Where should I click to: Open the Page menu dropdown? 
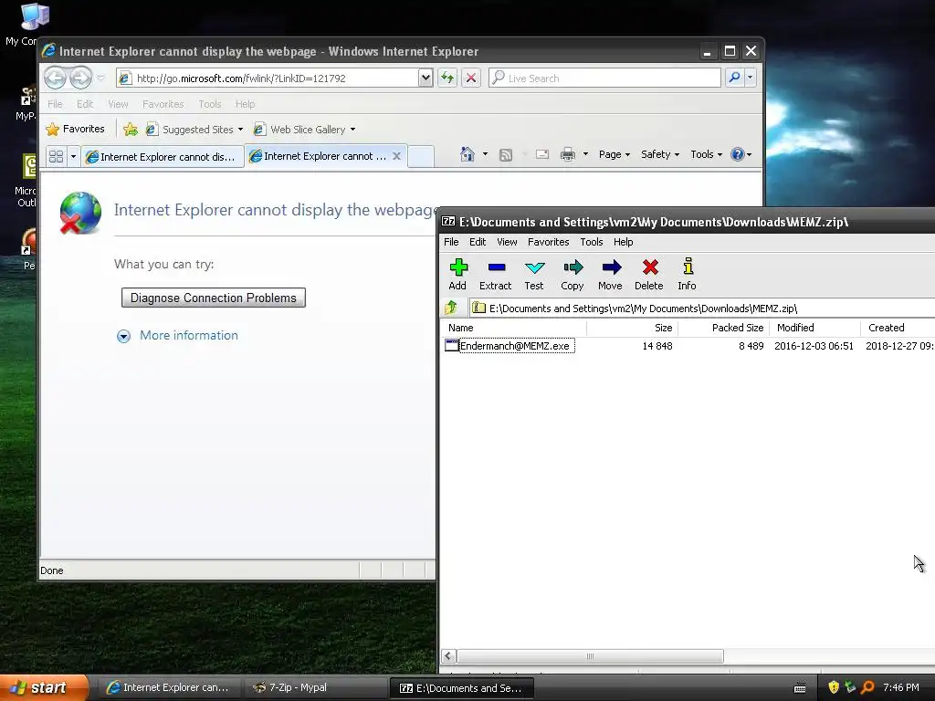pyautogui.click(x=615, y=154)
